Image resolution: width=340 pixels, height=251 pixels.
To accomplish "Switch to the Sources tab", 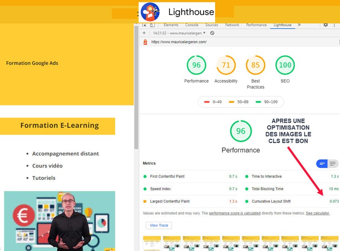I will (212, 25).
